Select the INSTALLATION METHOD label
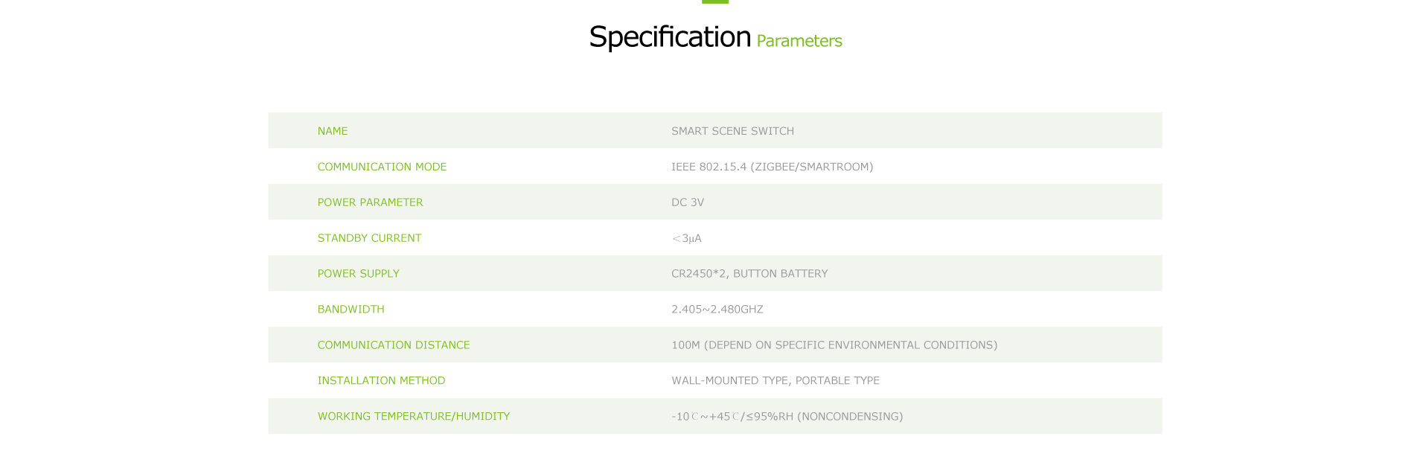The height and width of the screenshot is (451, 1420). (x=381, y=380)
